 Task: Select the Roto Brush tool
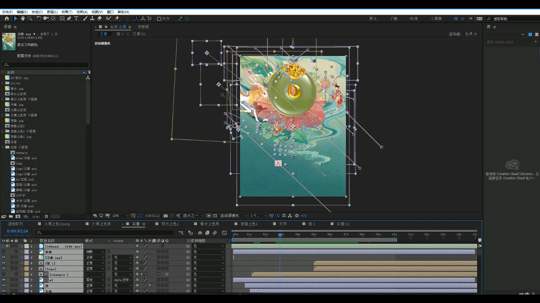[x=108, y=19]
